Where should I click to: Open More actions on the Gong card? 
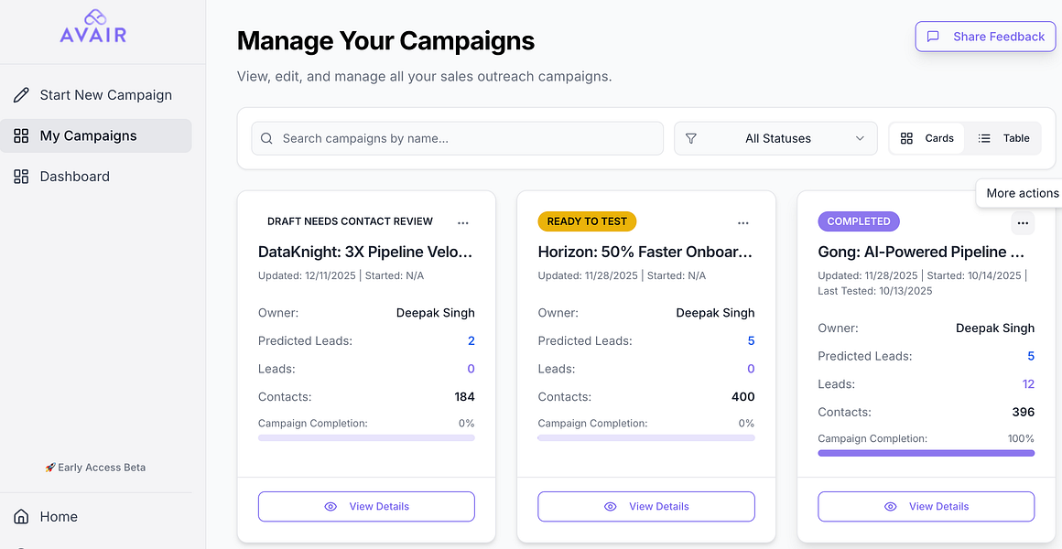pos(1023,222)
